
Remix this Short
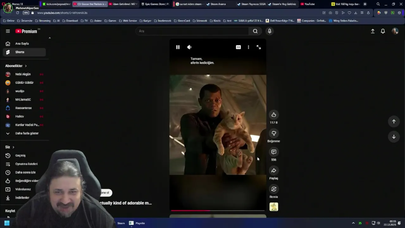[274, 189]
